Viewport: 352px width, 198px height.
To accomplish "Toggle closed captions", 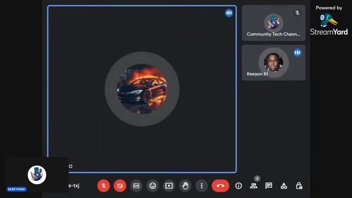I will pyautogui.click(x=136, y=186).
